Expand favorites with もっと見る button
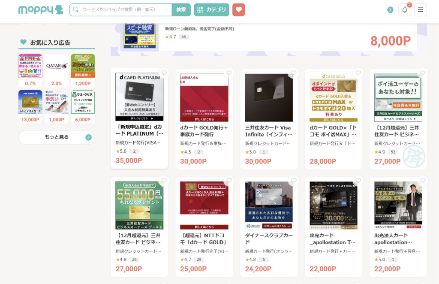The height and width of the screenshot is (284, 439). click(57, 137)
